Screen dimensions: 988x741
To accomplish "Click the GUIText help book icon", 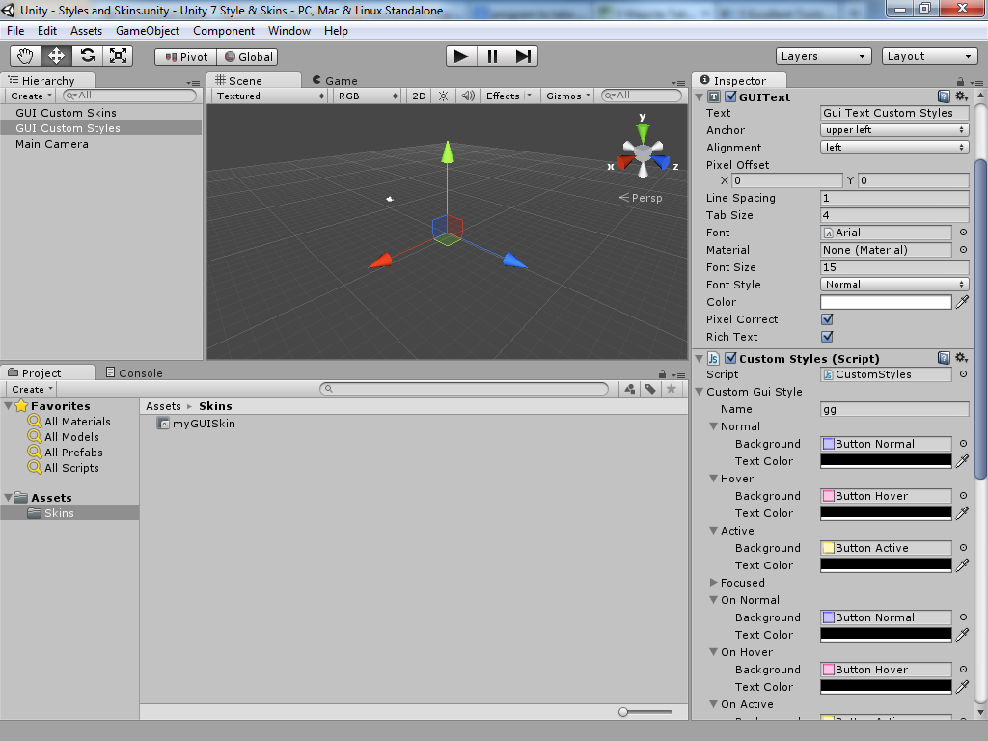I will (944, 96).
